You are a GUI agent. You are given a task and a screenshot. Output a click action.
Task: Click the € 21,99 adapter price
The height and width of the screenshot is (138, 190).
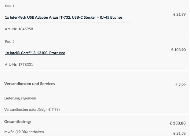[179, 14]
